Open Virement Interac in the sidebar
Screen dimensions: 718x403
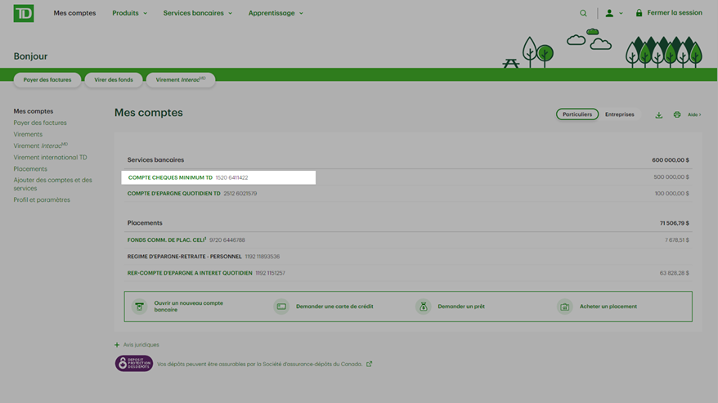(x=40, y=146)
